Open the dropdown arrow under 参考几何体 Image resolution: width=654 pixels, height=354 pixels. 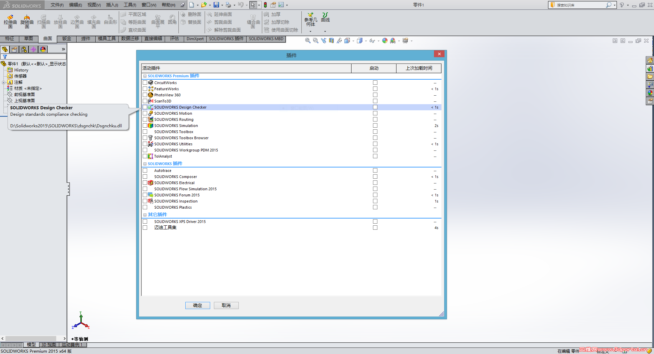(x=310, y=31)
